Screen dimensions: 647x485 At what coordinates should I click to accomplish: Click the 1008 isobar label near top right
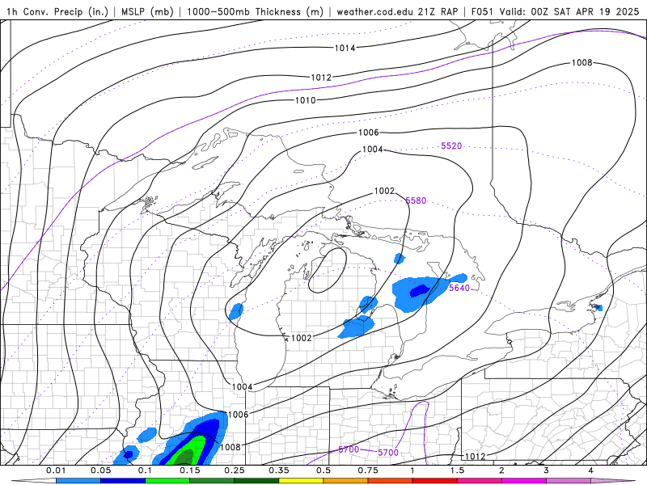click(581, 63)
